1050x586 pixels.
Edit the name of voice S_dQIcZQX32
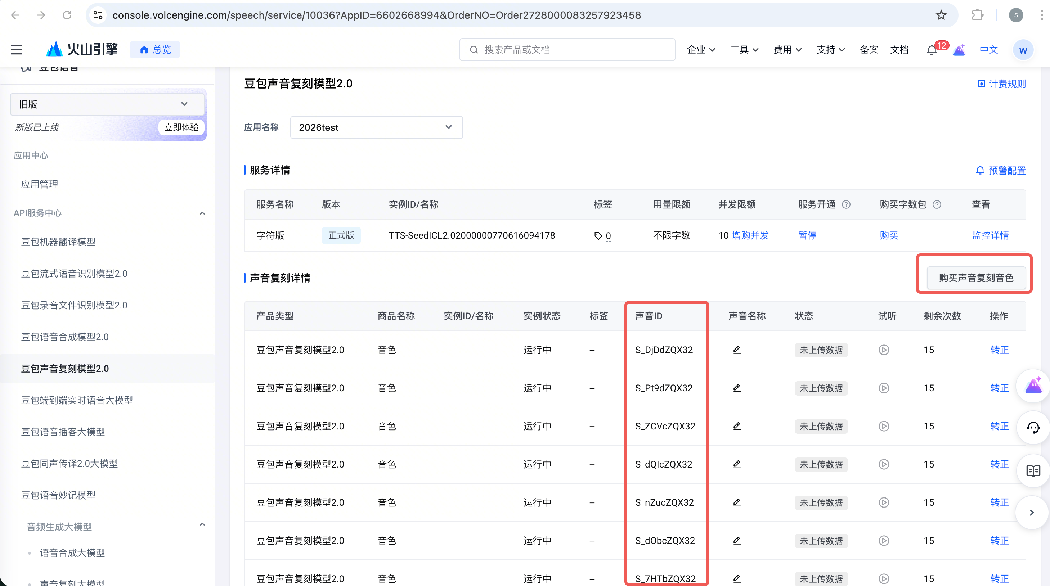[x=737, y=464]
